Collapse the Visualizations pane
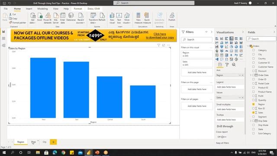This screenshot has width=277, height=156. [243, 32]
